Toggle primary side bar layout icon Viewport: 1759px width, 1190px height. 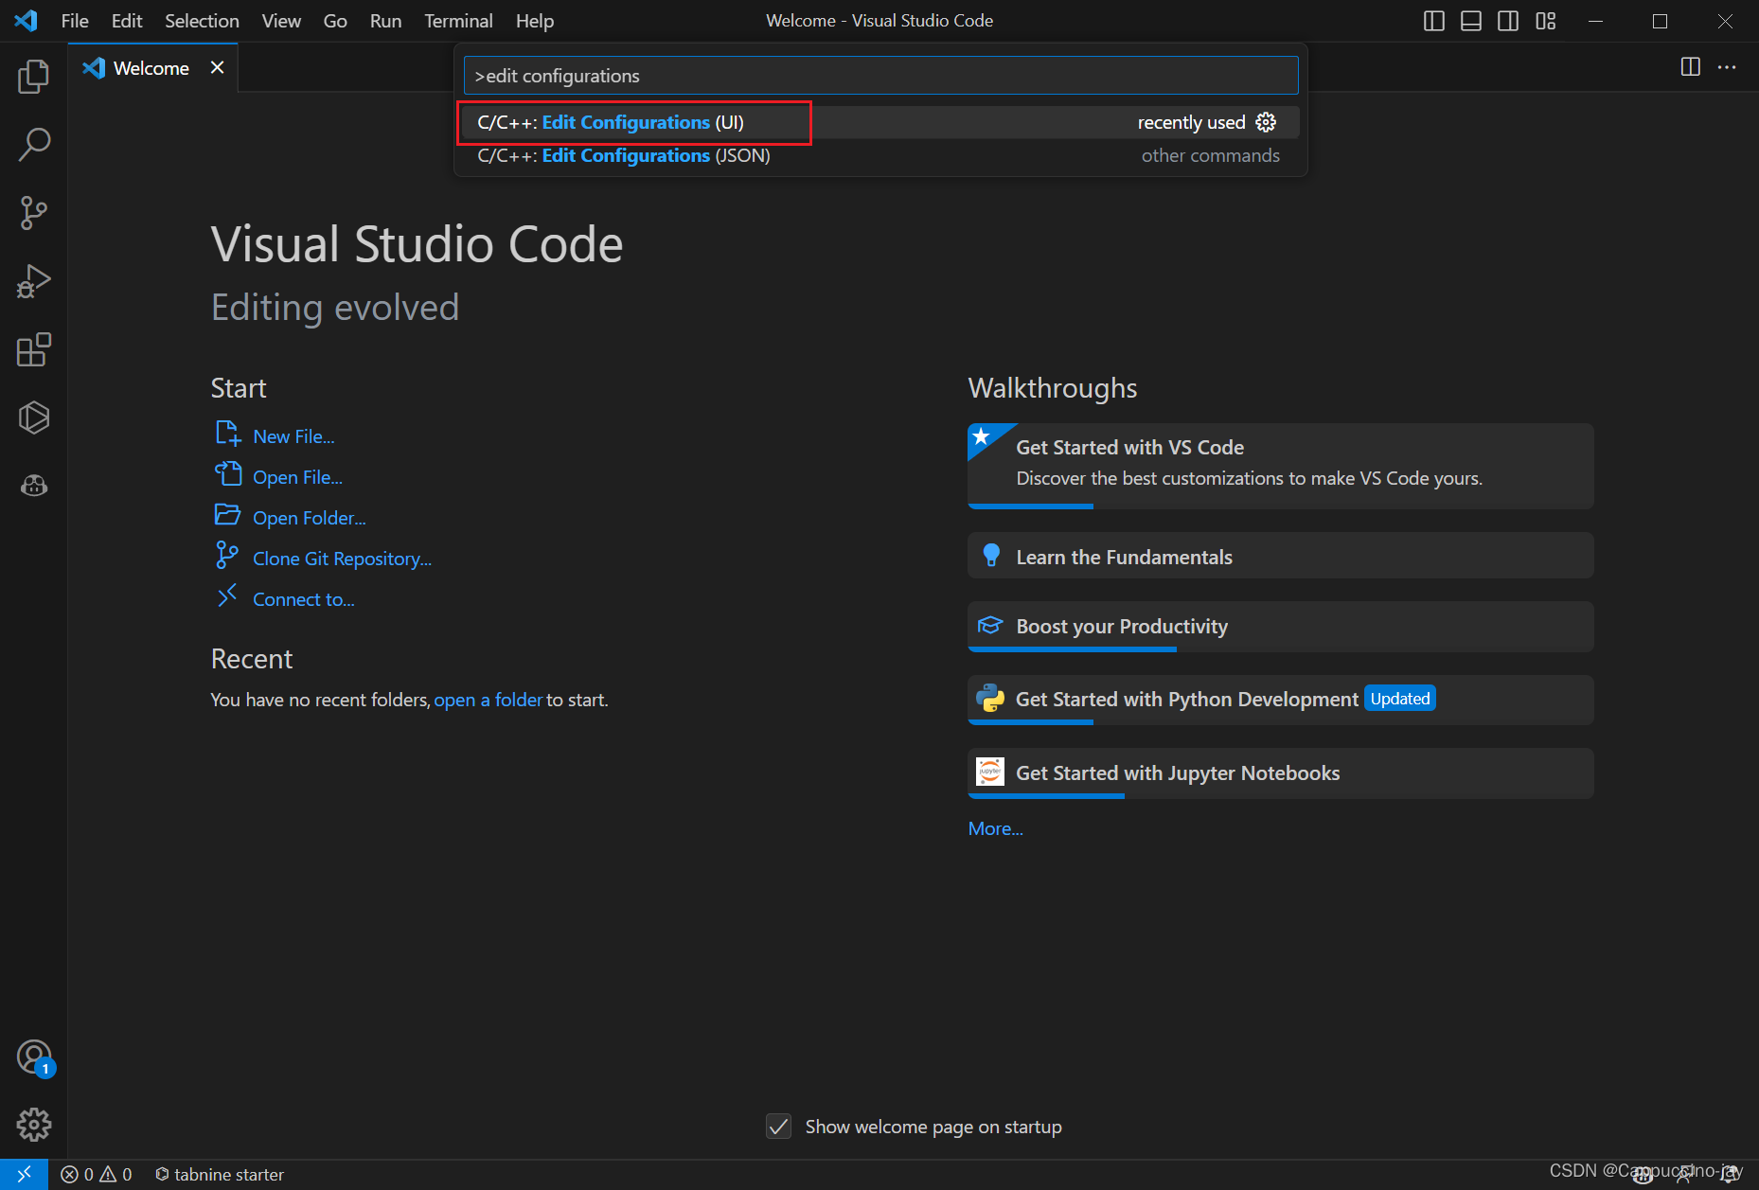coord(1434,21)
